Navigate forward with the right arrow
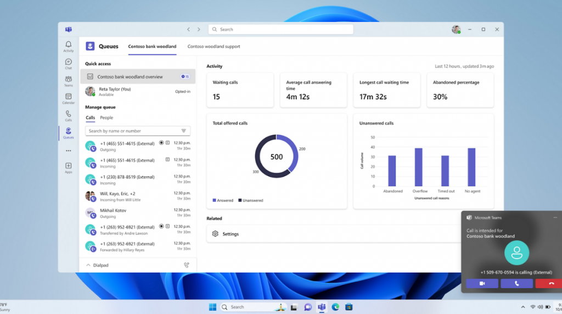This screenshot has width=562, height=314. 199,30
